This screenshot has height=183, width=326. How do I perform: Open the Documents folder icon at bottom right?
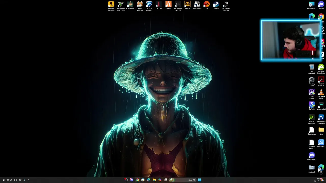[x=312, y=169]
